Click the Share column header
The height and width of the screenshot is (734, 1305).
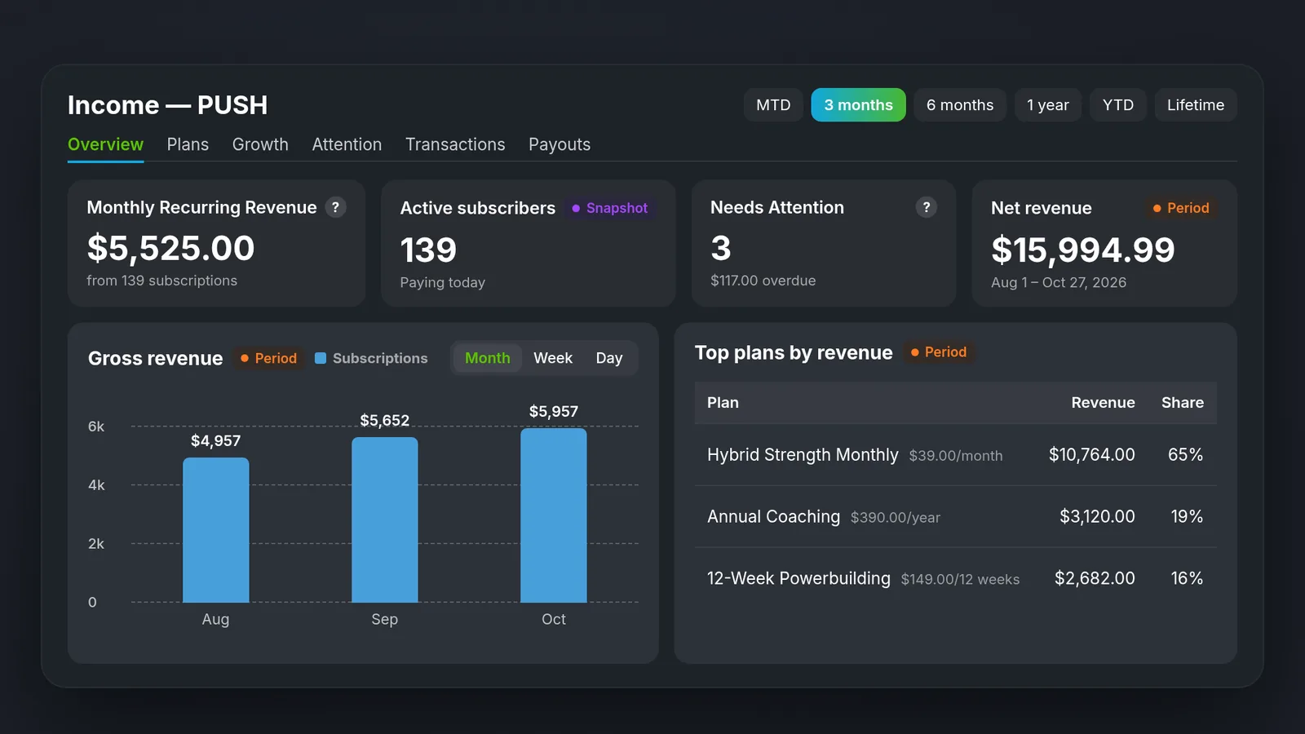[1183, 403]
